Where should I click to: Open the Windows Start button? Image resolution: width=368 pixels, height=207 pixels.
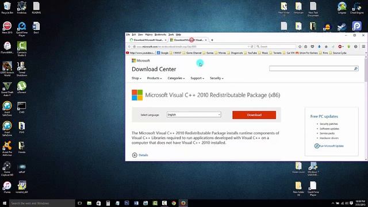click(5, 203)
